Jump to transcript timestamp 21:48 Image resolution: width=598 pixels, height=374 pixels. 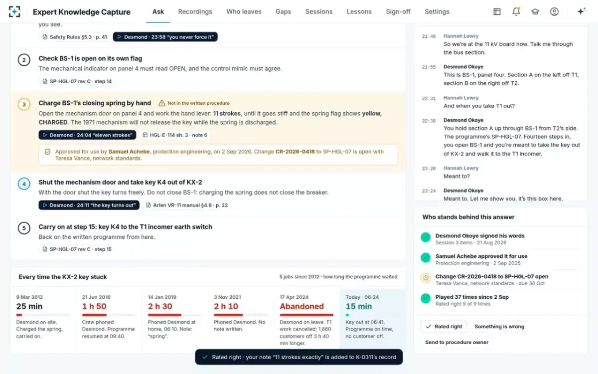429,36
